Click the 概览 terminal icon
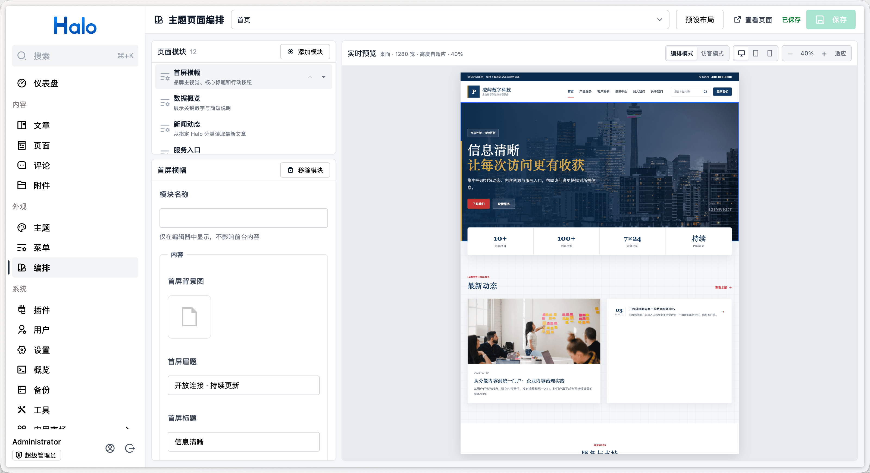Image resolution: width=870 pixels, height=473 pixels. coord(22,370)
